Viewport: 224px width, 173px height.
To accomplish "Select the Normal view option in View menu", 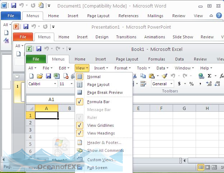I will 104,77.
